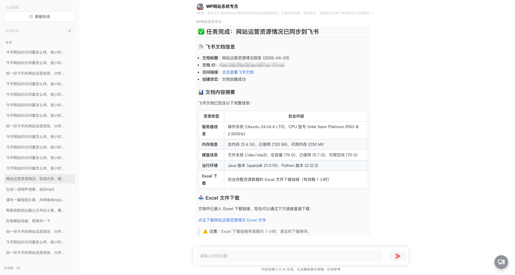
Task: Focus the 请输入你的问题 input box
Action: [x=289, y=256]
